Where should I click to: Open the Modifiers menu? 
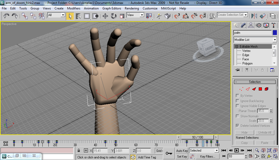tap(74, 8)
